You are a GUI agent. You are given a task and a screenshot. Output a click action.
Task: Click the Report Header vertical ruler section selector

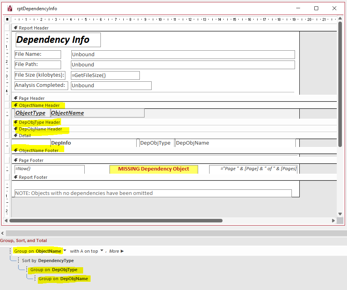click(x=7, y=28)
